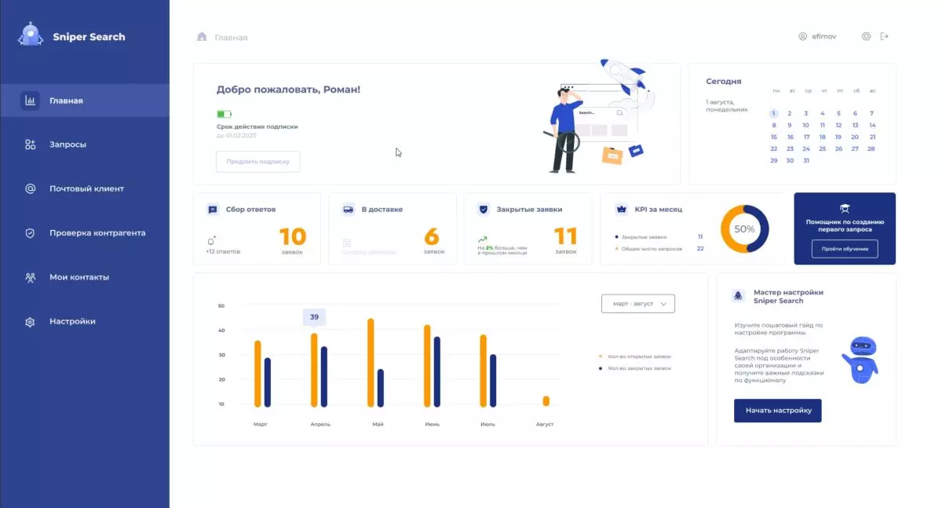Click the Начать настройку button
942x508 pixels.
(778, 411)
